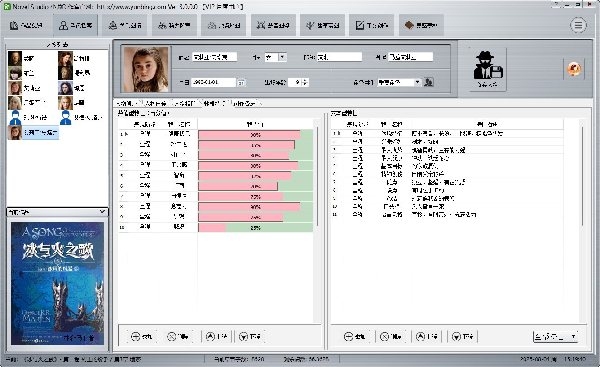Expand the 角色类型 dropdown

[417, 83]
